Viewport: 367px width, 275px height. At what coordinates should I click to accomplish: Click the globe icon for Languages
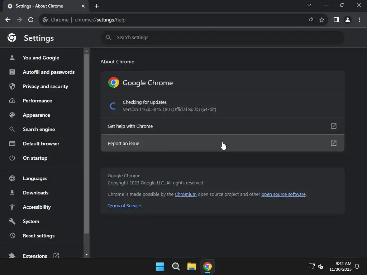click(x=12, y=178)
